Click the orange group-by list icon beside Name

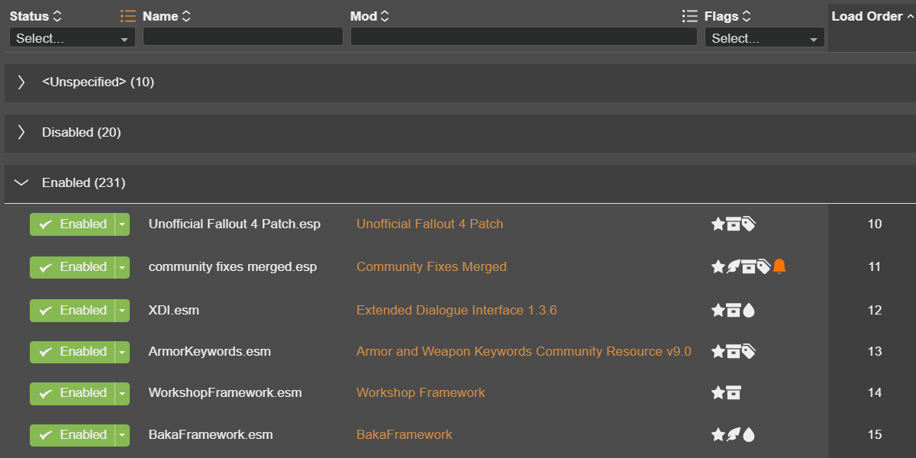128,16
